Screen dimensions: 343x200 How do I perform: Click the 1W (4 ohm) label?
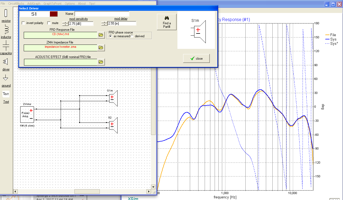[27, 126]
